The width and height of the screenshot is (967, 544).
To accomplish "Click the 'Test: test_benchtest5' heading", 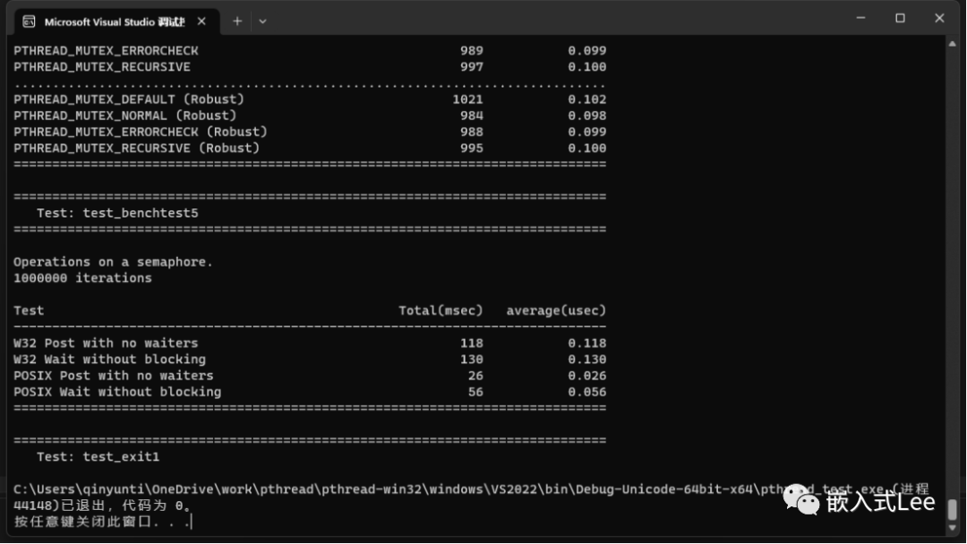I will coord(117,213).
